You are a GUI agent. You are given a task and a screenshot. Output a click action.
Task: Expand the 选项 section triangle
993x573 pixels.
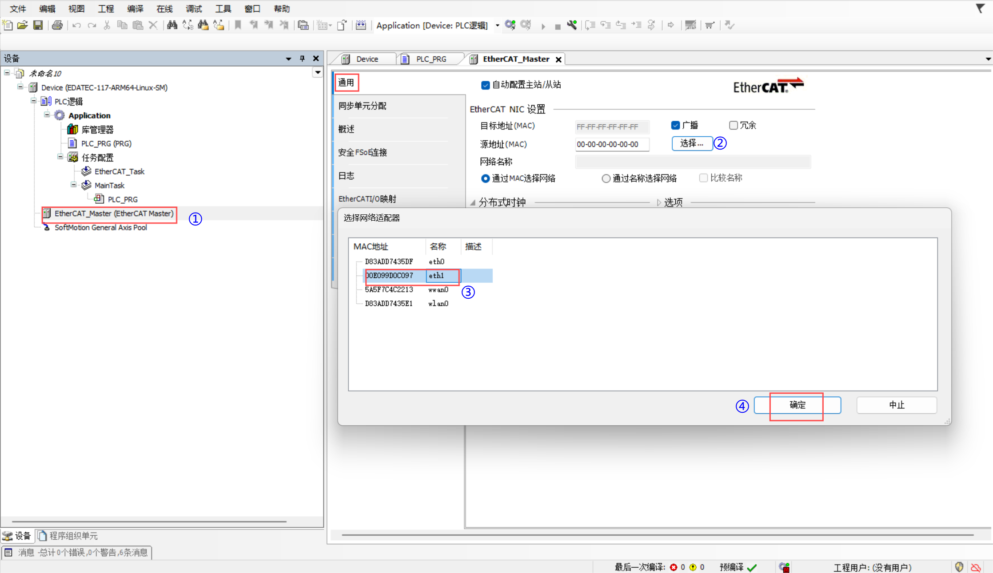659,203
